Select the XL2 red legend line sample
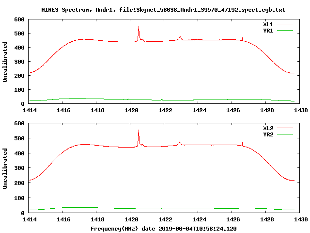This screenshot has height=233, width=310. tap(286, 128)
